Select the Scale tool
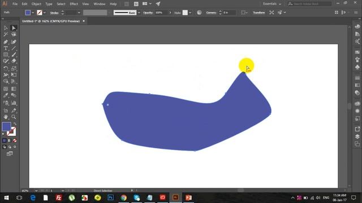The height and width of the screenshot is (203, 362). point(14,68)
